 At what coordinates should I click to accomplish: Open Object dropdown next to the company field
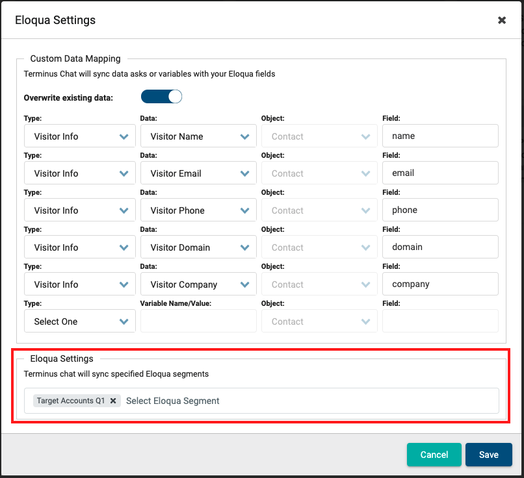[x=319, y=284]
